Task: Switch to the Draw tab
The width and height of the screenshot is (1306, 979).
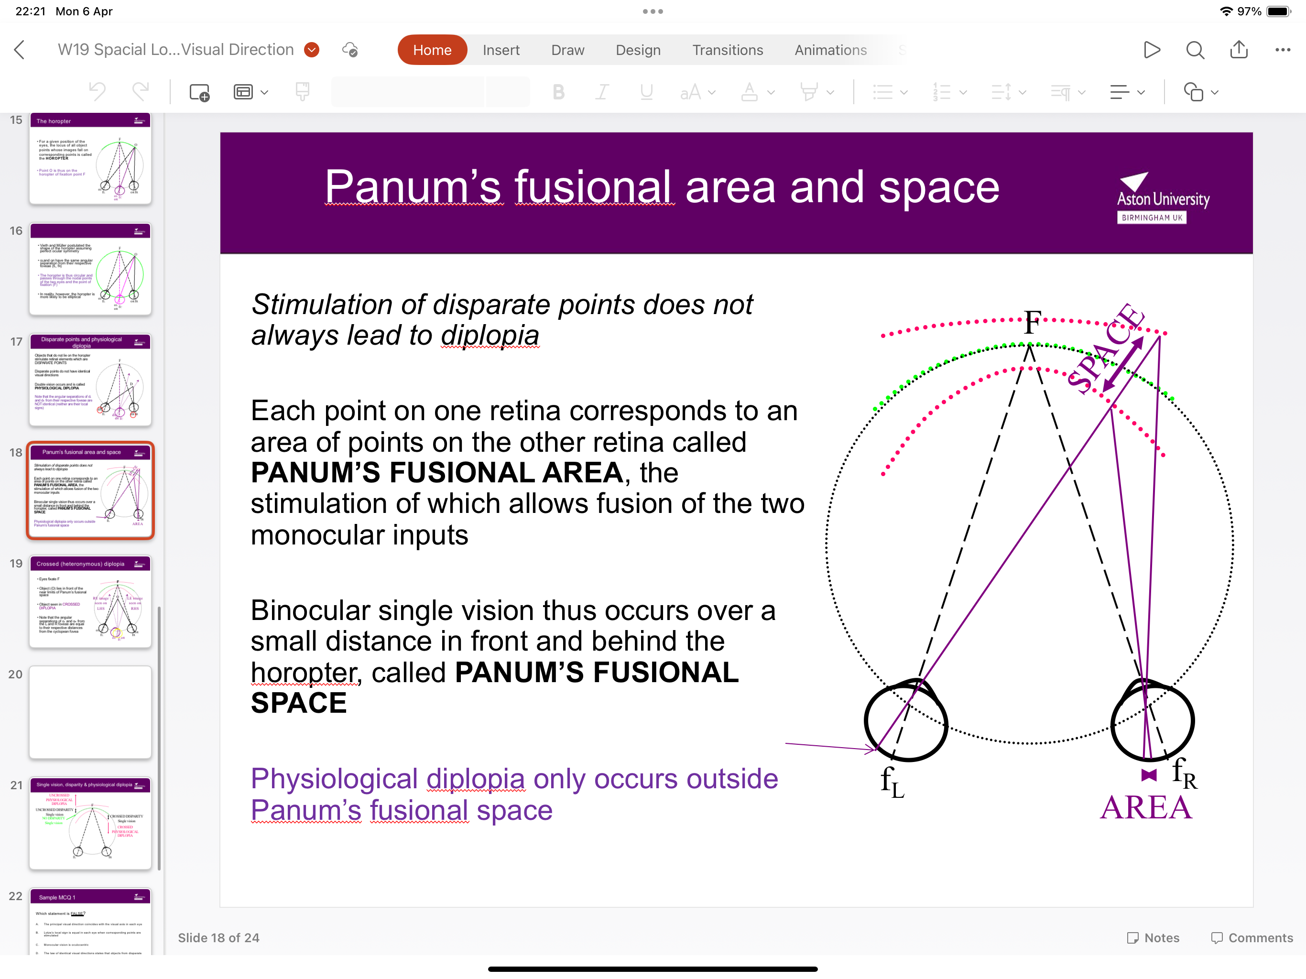Action: [x=567, y=50]
